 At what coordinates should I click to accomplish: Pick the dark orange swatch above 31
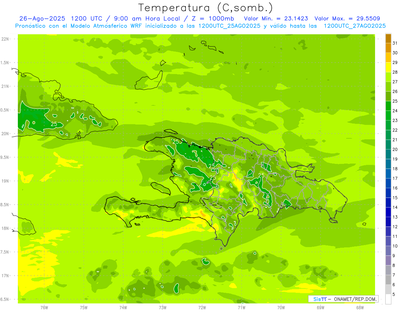388,38
